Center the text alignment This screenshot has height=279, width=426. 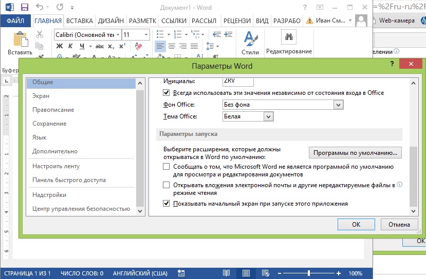172,46
